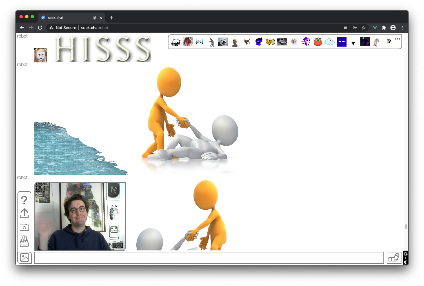This screenshot has height=286, width=424.
Task: Select the camera snapshot icon
Action: [24, 227]
